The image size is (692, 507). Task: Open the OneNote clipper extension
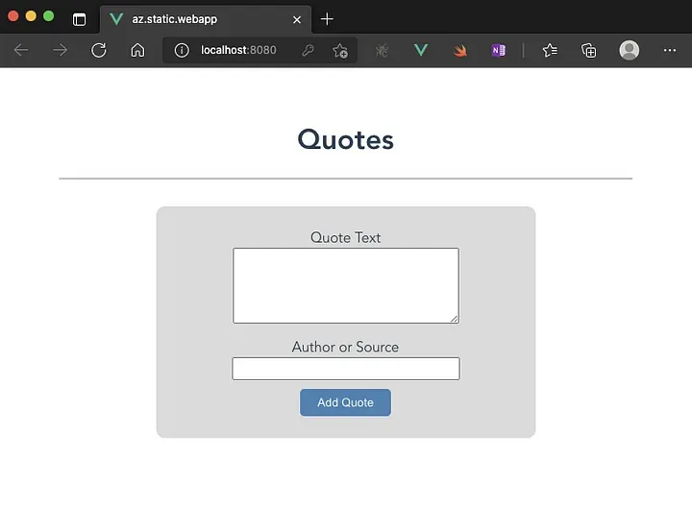coord(499,50)
